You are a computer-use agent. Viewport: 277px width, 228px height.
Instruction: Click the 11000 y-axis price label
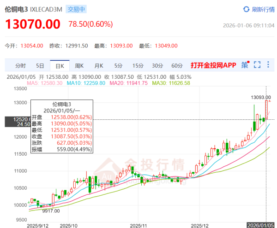click(20, 171)
